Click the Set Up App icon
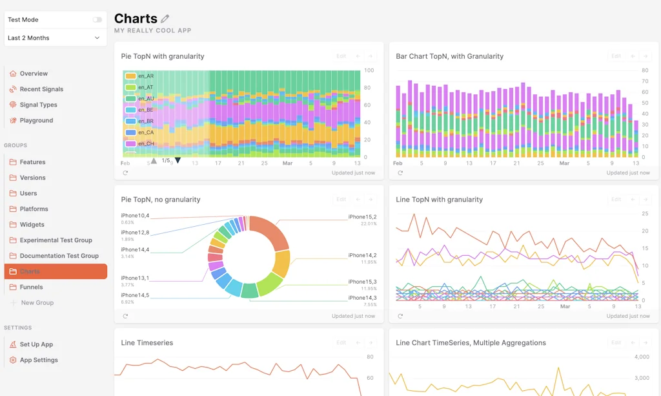This screenshot has height=396, width=661. [x=13, y=344]
